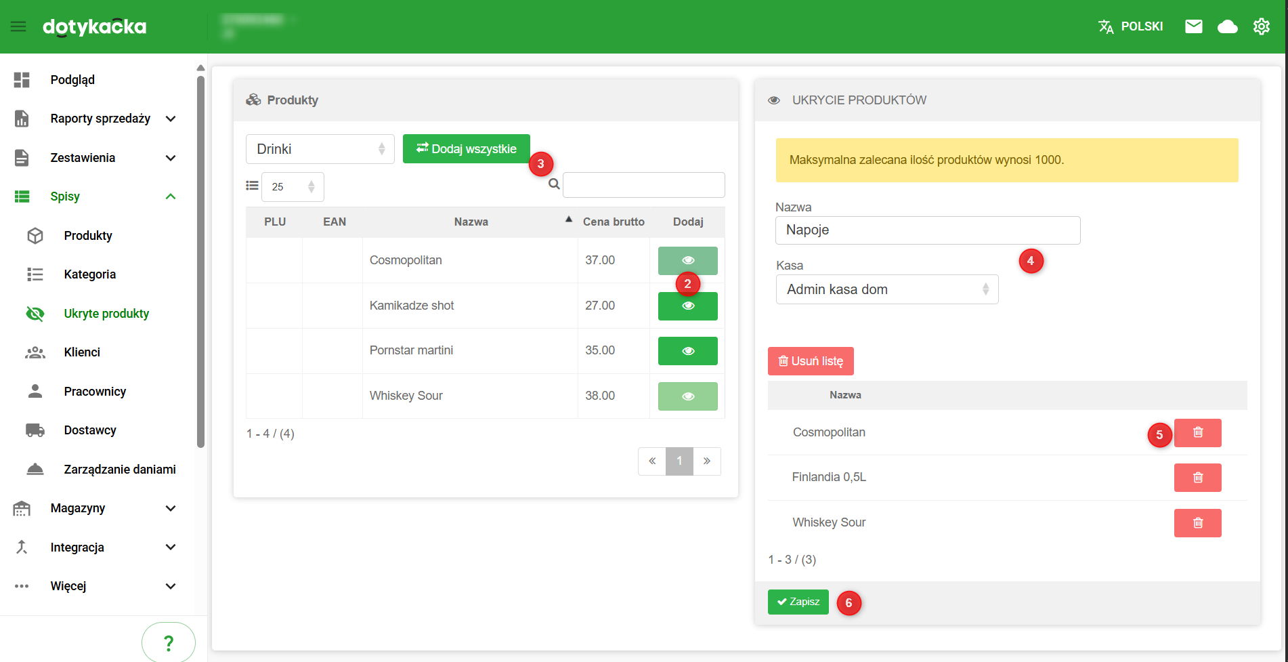Viewport: 1288px width, 662px height.
Task: Open settings gear icon
Action: [x=1261, y=26]
